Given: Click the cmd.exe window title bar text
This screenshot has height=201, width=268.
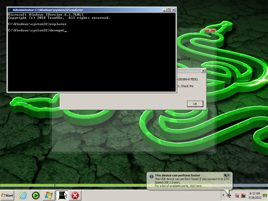Looking at the screenshot, I should [48, 10].
